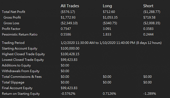Viewport: 170px width, 98px height.
Task: Click the Total Net Profit row label
Action: [x=13, y=12]
